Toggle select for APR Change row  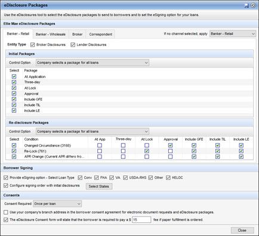click(x=14, y=157)
